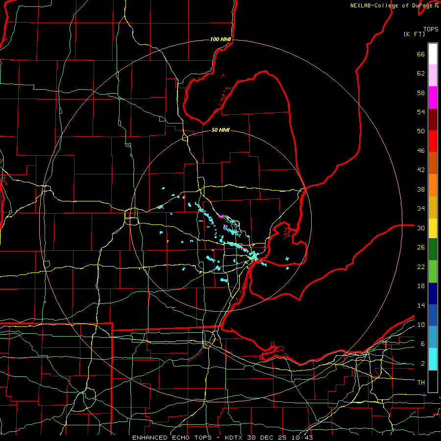
Task: Click the legend value 50
Action: pos(421,131)
